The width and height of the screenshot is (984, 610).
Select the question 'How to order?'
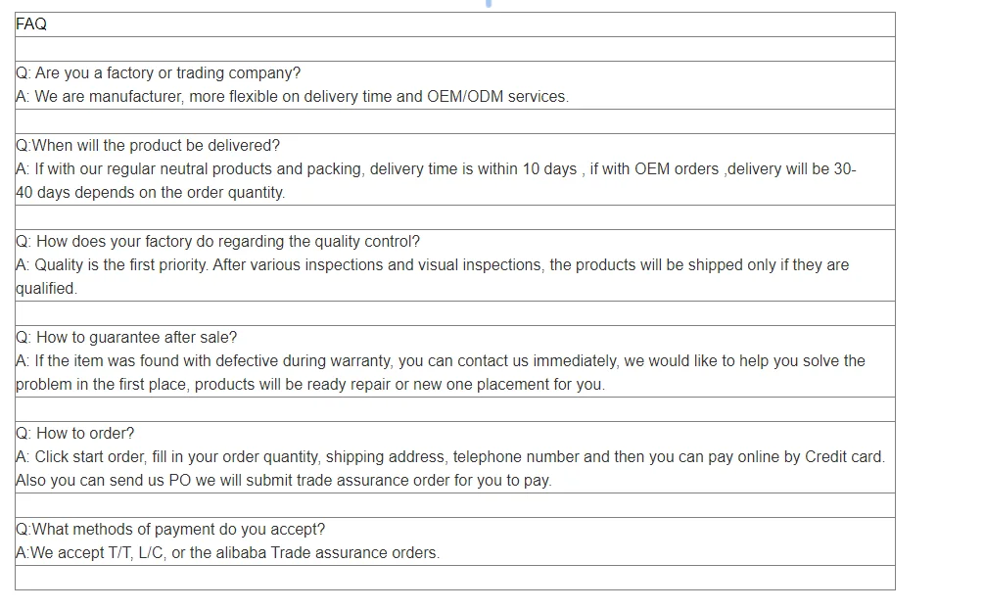click(x=74, y=434)
